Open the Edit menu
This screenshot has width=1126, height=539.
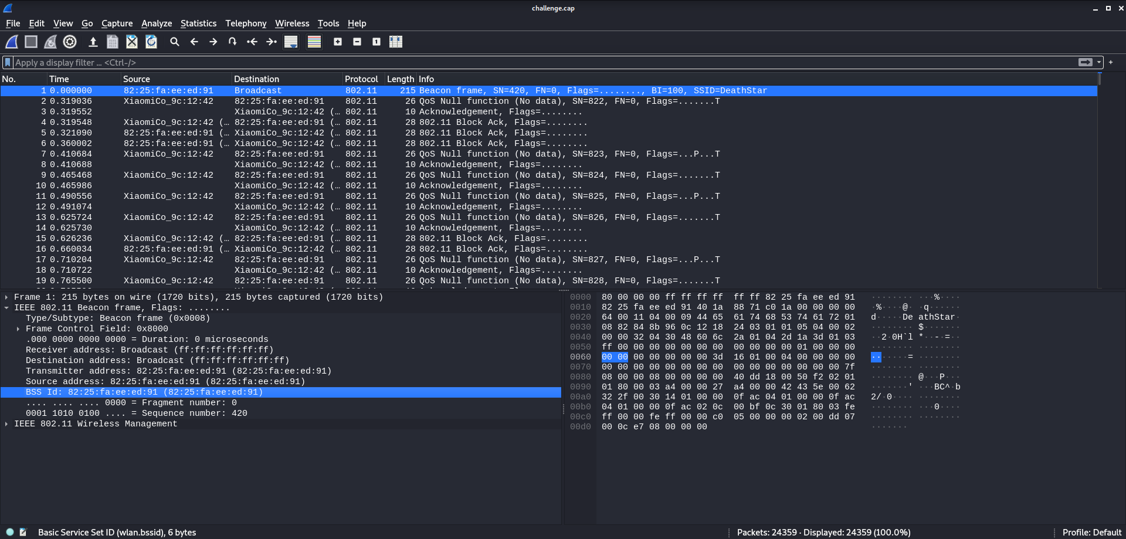[36, 23]
